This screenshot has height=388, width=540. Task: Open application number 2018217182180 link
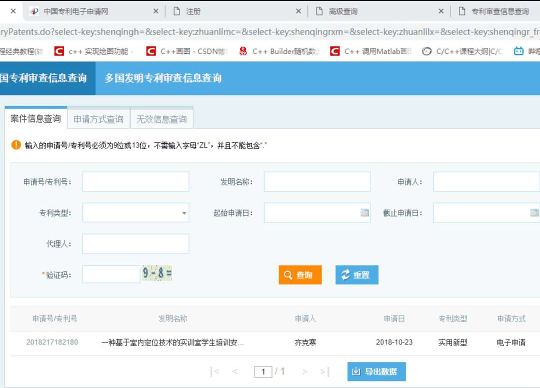click(52, 342)
